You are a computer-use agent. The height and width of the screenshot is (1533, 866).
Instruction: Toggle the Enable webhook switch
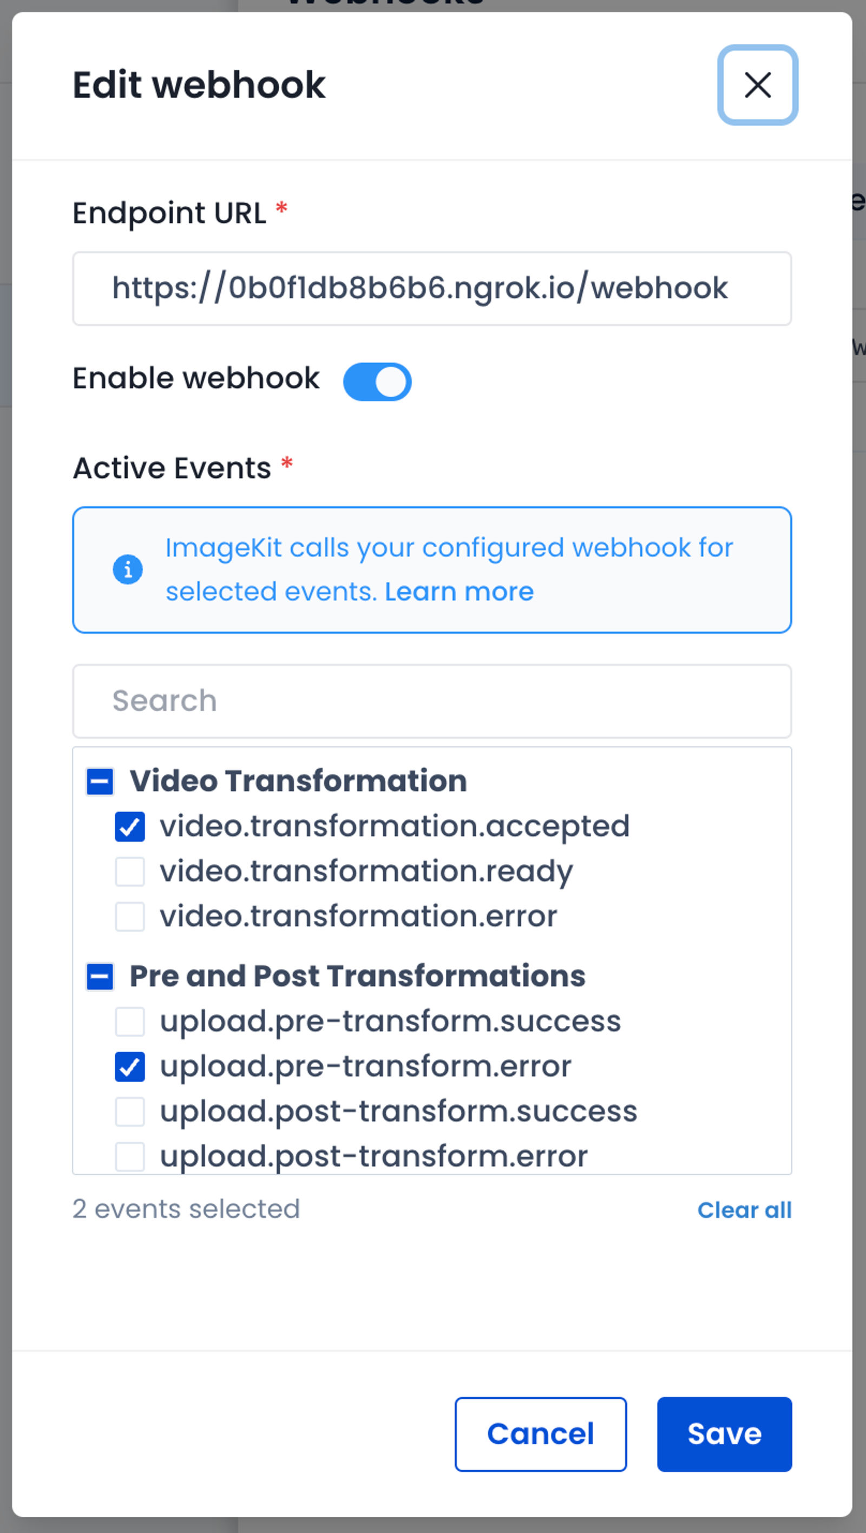coord(377,382)
